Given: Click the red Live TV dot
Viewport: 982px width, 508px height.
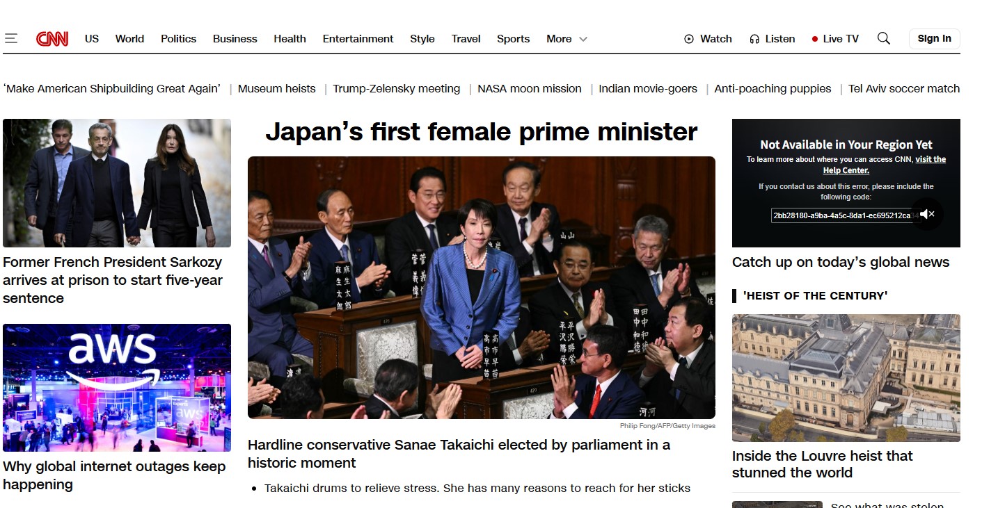Looking at the screenshot, I should tap(815, 39).
